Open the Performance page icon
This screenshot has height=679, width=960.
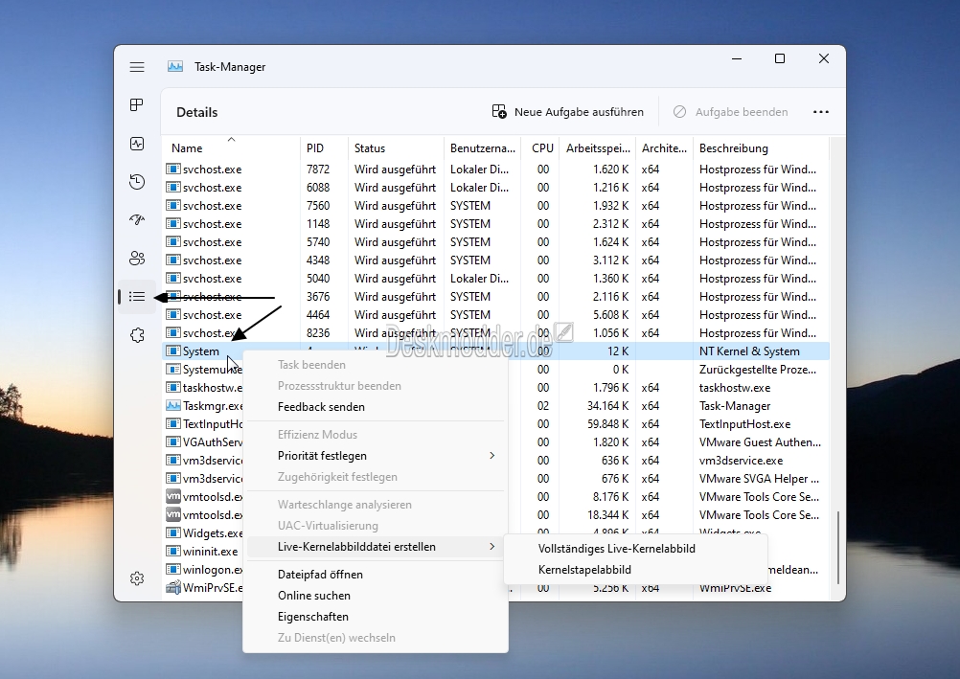137,144
